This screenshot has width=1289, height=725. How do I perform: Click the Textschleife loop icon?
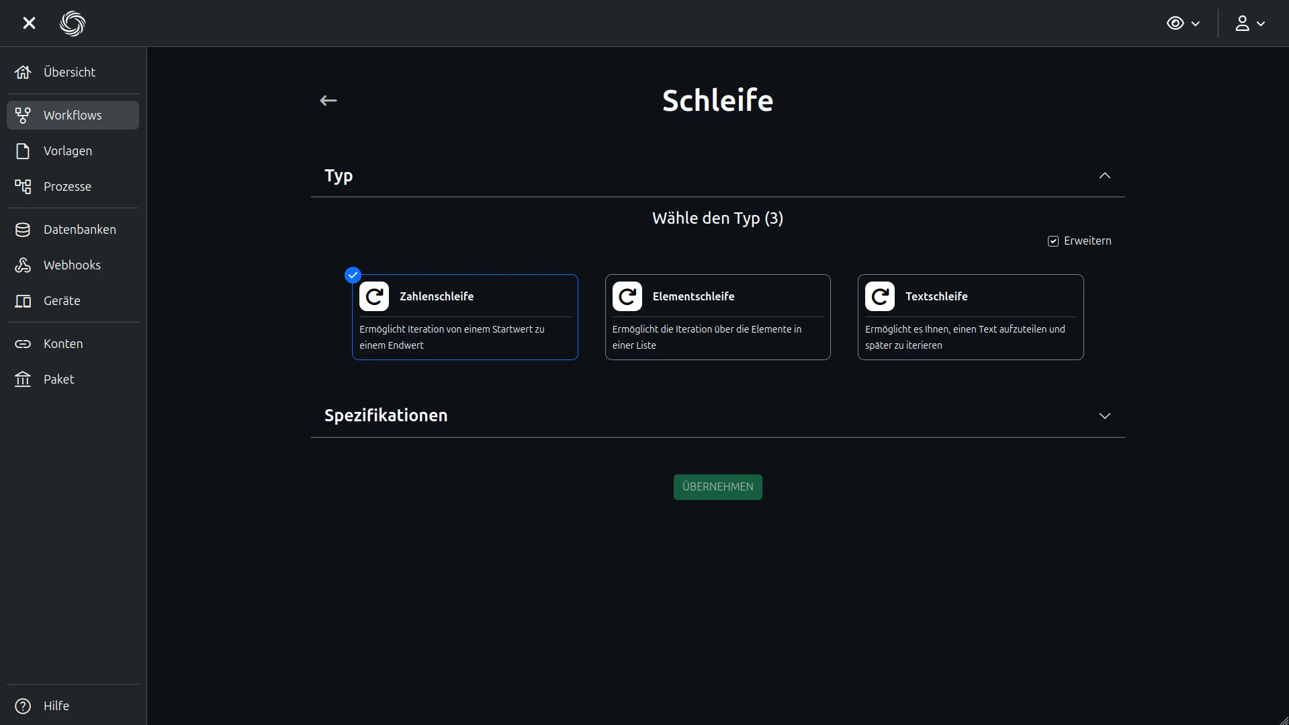(879, 296)
